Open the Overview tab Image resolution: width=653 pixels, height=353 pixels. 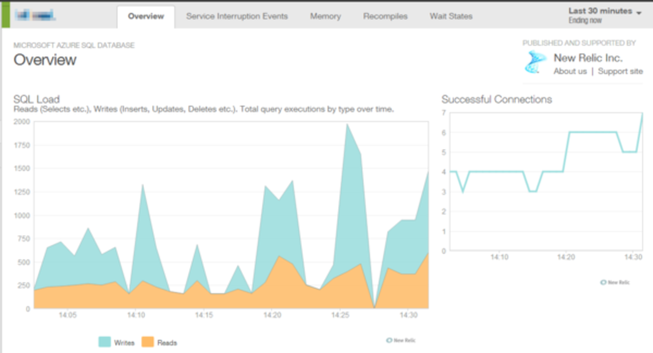(146, 17)
